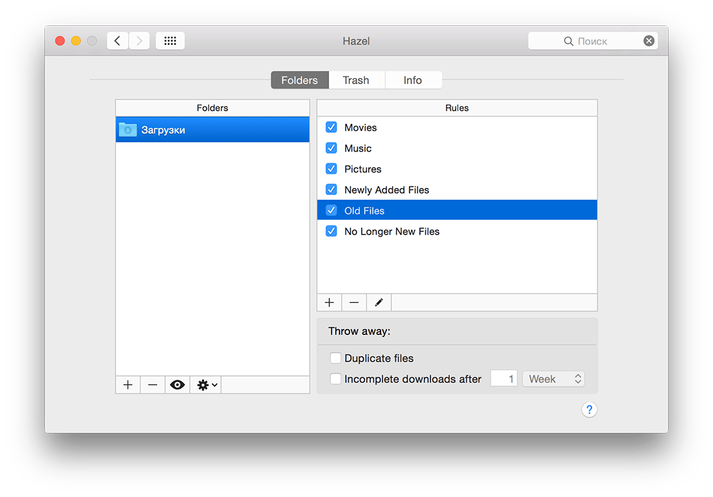Open the gear actions menu under Folders
This screenshot has height=497, width=713.
click(206, 385)
